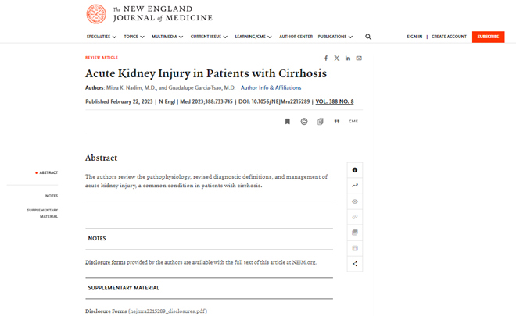Email this article via envelope icon

[359, 59]
